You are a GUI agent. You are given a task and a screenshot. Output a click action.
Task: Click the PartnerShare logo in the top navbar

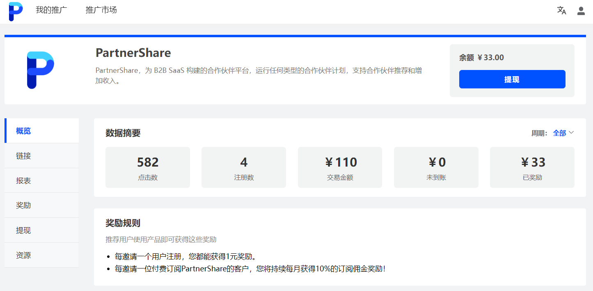[15, 11]
